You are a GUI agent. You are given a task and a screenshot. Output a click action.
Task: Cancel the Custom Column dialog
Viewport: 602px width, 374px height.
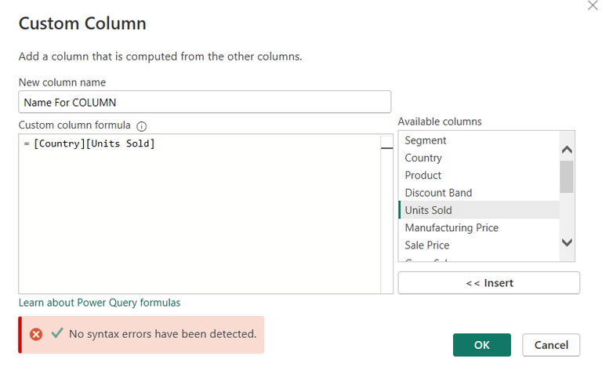click(x=551, y=345)
